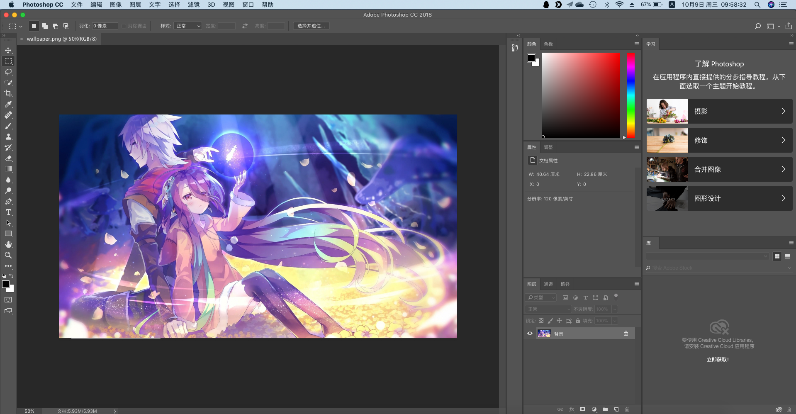The width and height of the screenshot is (796, 414).
Task: Open the layer blend mode 正常 dropdown
Action: point(548,309)
